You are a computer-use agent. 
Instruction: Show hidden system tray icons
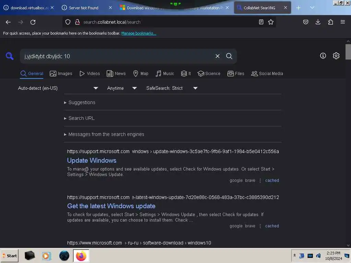click(x=294, y=255)
